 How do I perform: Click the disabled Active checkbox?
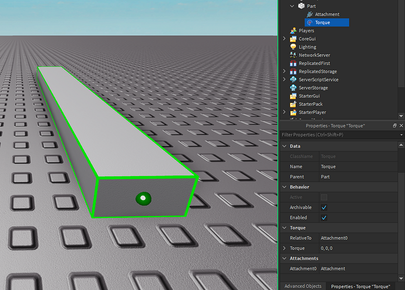pos(324,197)
